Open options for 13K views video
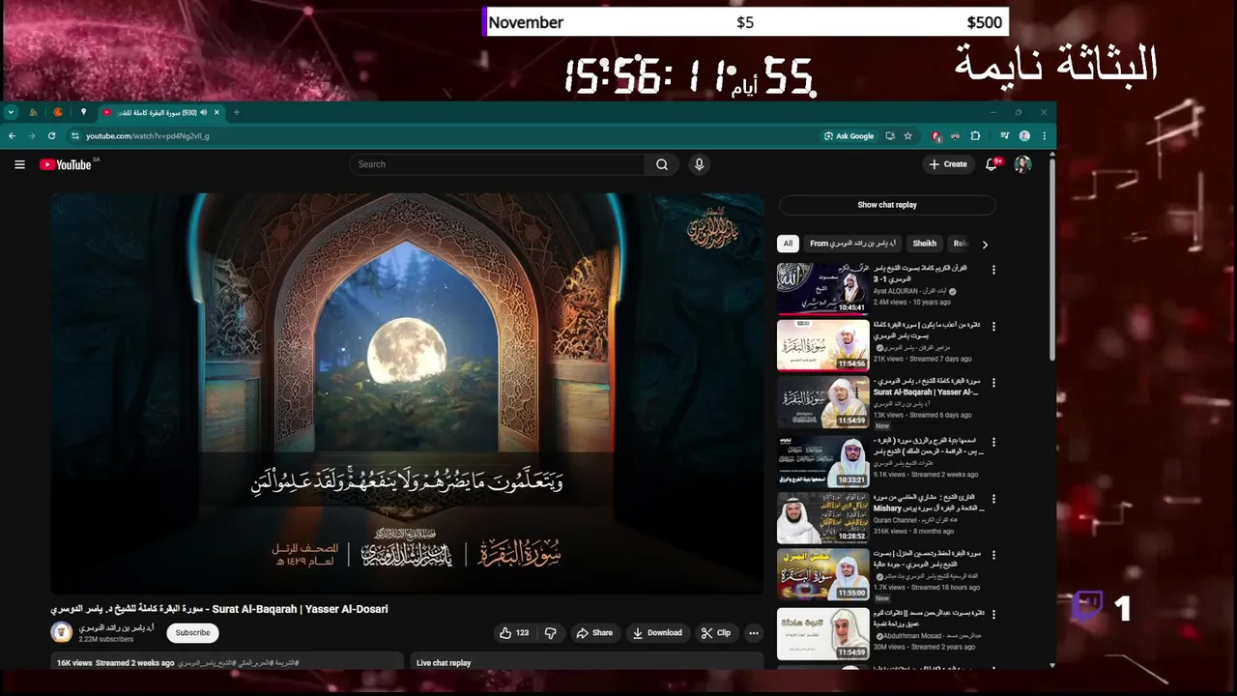 tap(993, 383)
